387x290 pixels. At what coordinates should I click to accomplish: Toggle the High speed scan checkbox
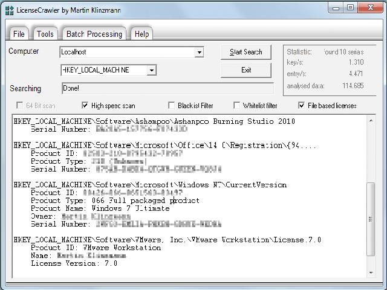(85, 106)
